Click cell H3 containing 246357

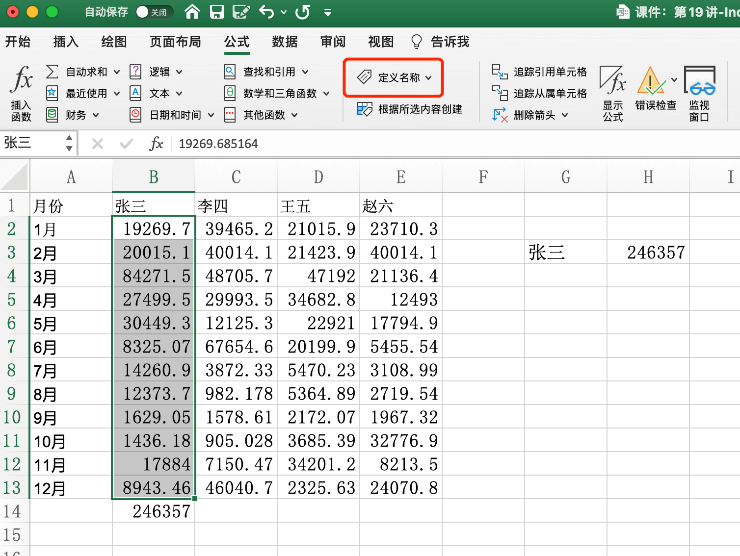[x=648, y=253]
